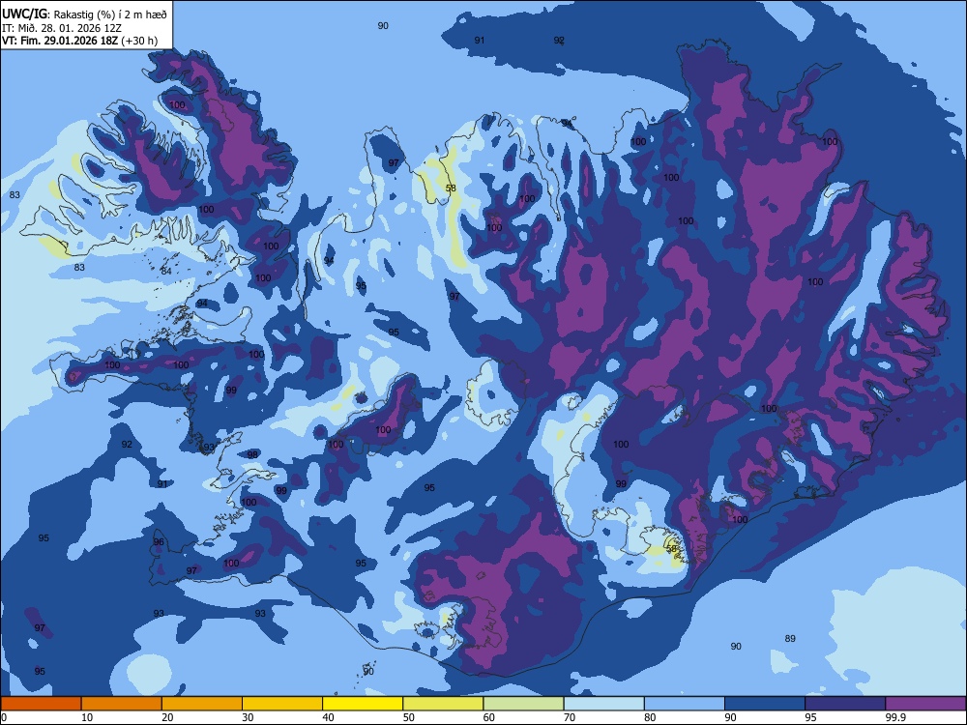967x725 pixels.
Task: Click the legend tick label '10'
Action: (87, 717)
